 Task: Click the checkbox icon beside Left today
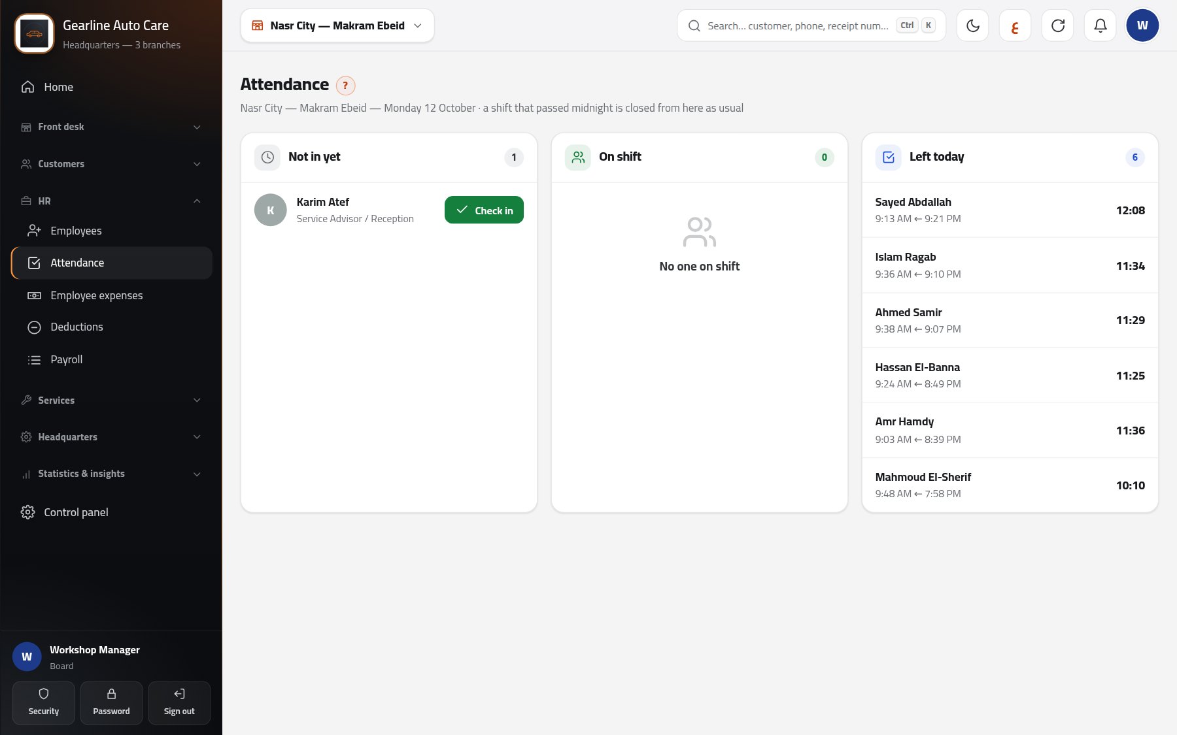(889, 157)
